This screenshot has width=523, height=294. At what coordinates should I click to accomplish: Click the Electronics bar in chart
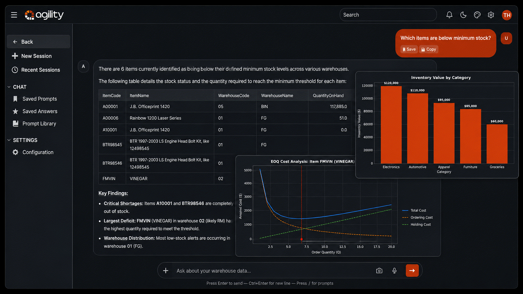391,125
